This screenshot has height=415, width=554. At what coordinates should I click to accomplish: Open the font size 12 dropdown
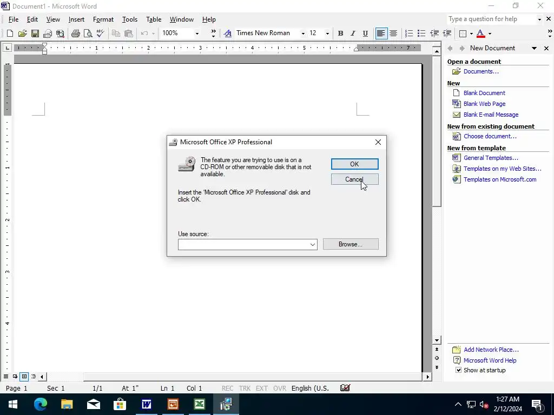coord(327,34)
